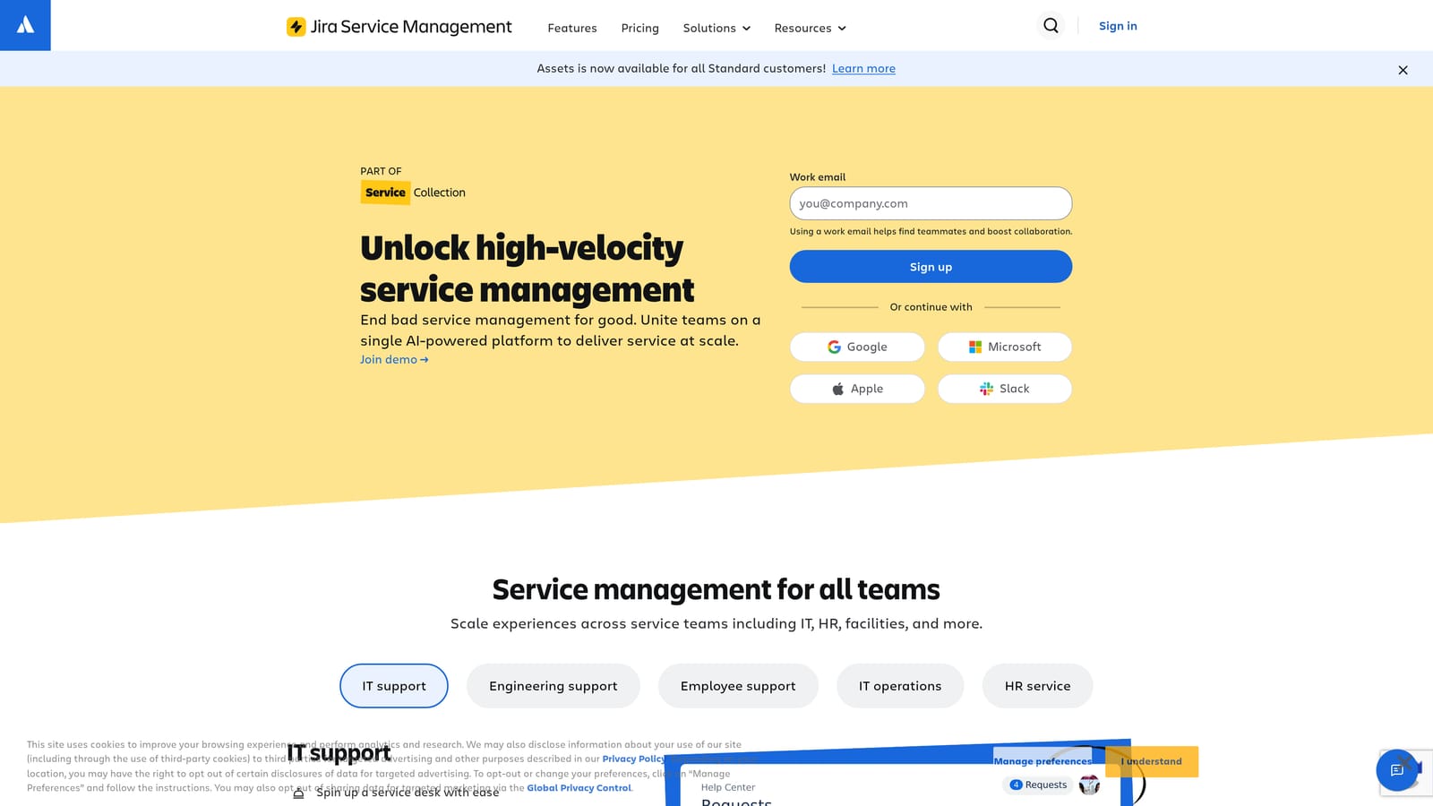
Task: Select the IT support tab
Action: tap(394, 686)
